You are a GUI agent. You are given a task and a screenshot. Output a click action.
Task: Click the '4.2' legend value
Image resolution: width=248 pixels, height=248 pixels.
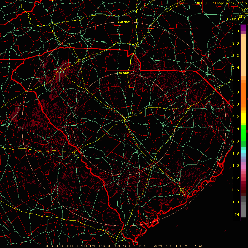pos(236,117)
